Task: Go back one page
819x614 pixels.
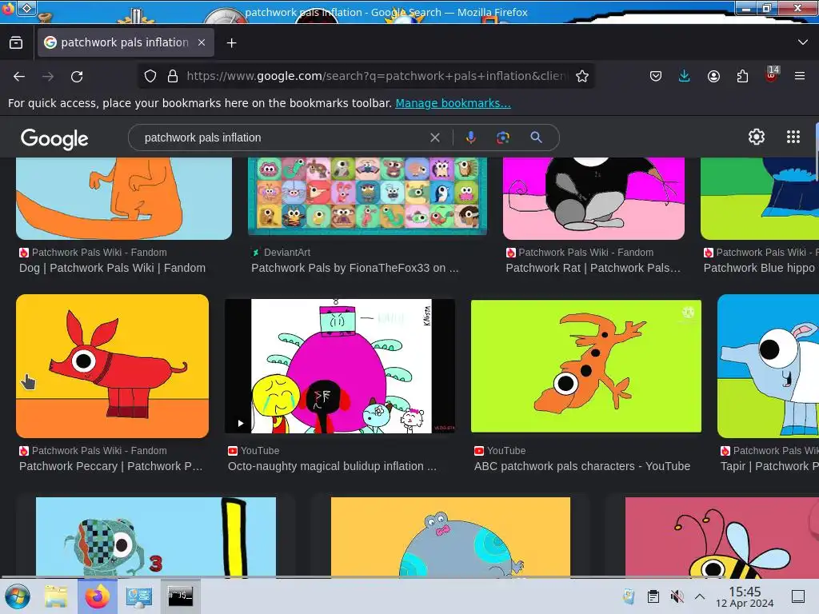Action: [x=19, y=76]
